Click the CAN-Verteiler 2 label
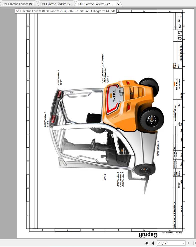Image resolution: width=196 pixels, height=247 pixels. tap(45, 119)
